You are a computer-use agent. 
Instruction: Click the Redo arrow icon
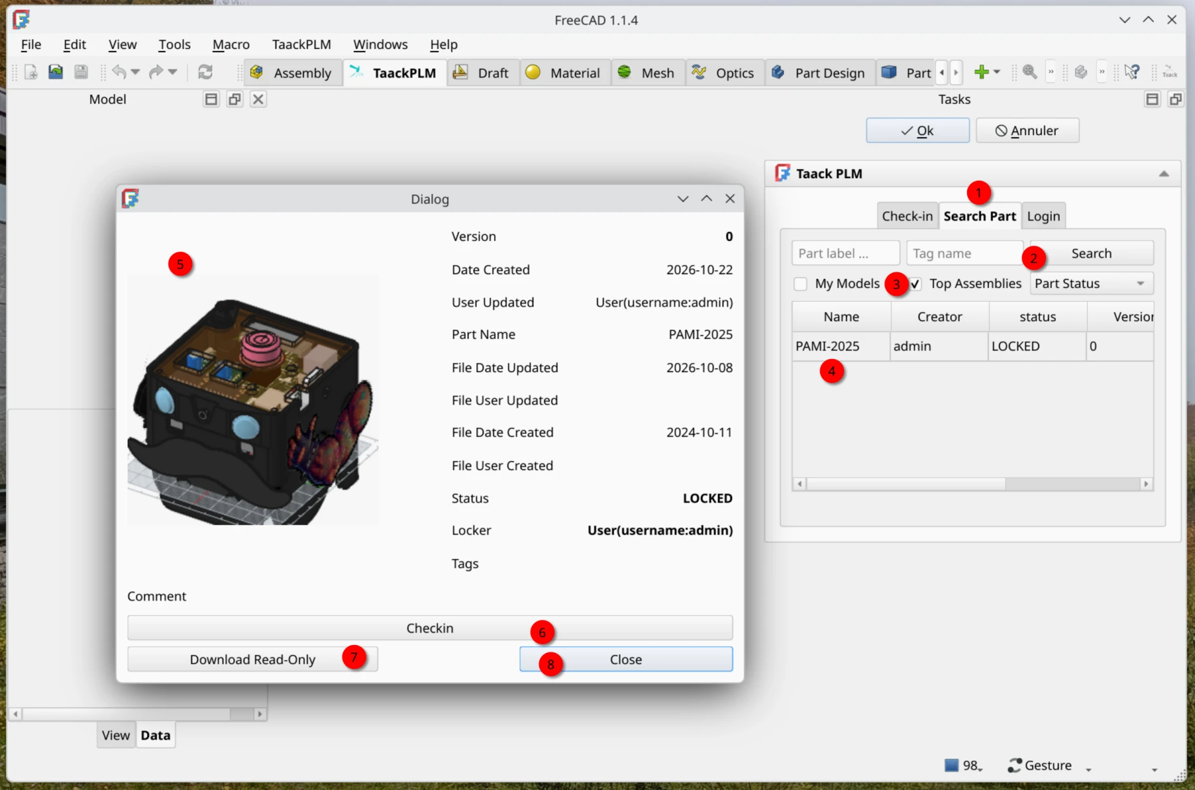coord(156,72)
